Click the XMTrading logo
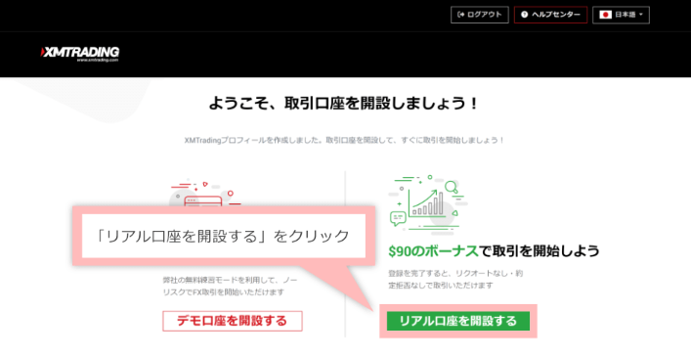This screenshot has width=691, height=356. [80, 54]
